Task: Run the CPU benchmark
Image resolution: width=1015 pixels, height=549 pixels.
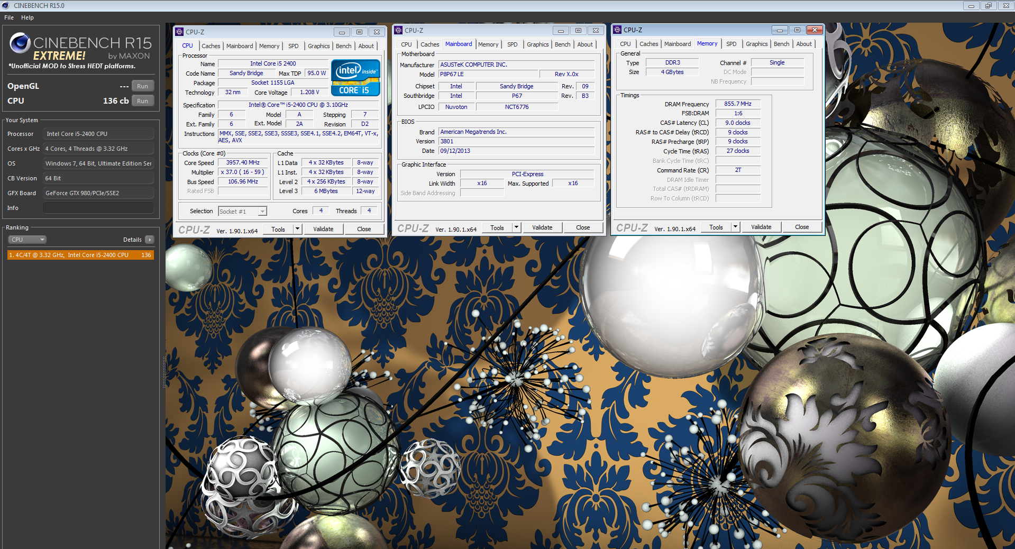Action: point(143,101)
